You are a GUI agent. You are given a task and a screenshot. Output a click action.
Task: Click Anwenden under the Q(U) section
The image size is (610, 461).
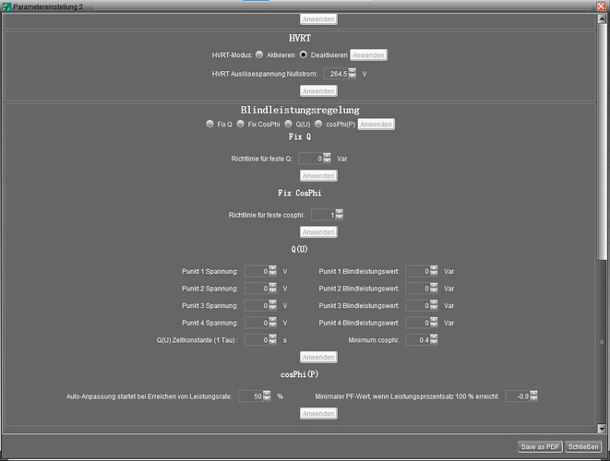pyautogui.click(x=318, y=357)
